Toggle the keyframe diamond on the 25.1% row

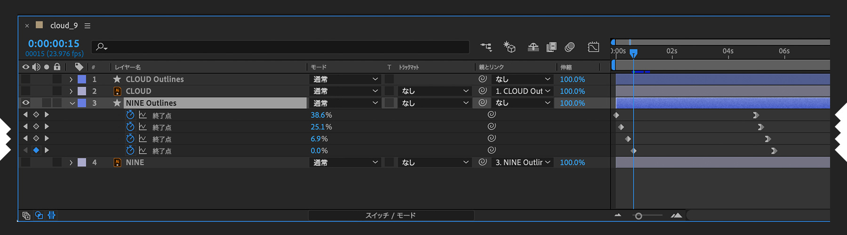tap(36, 127)
